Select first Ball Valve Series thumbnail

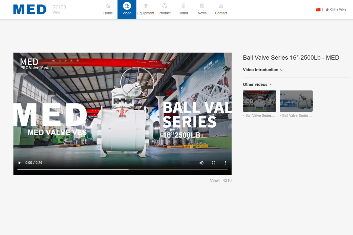click(259, 101)
